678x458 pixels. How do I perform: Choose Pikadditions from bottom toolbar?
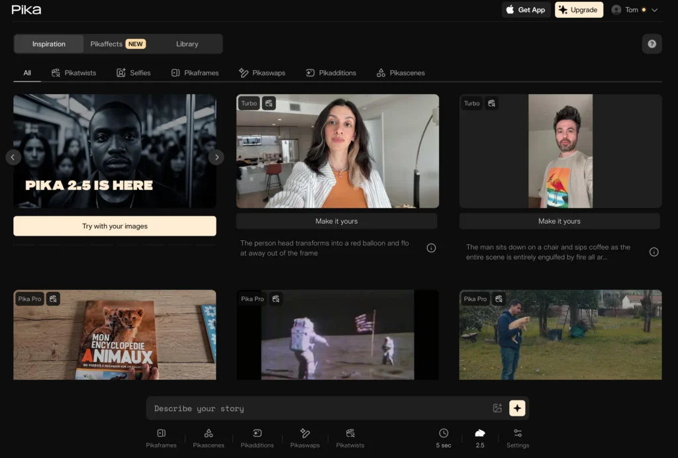257,438
